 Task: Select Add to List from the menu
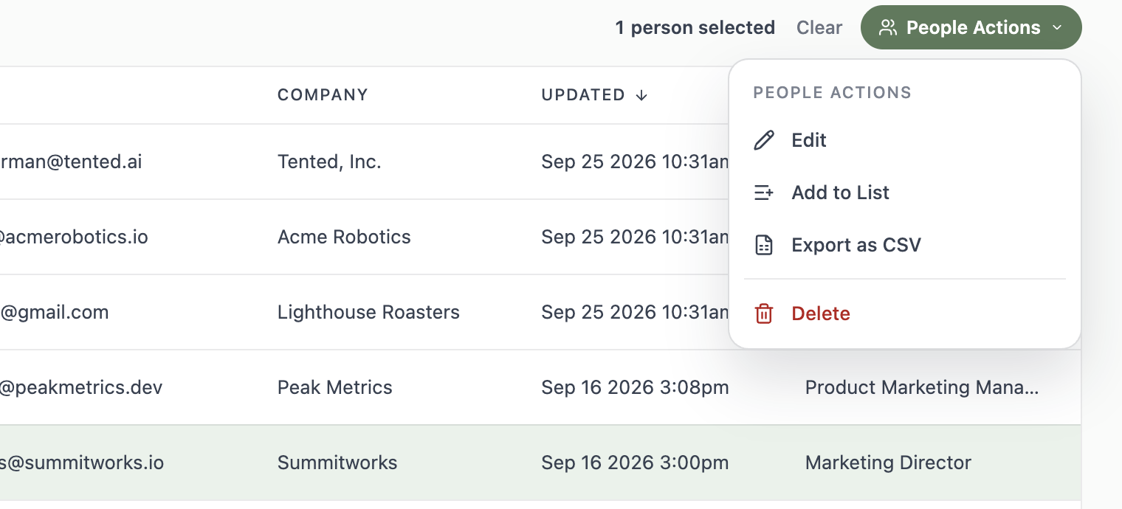(x=904, y=193)
